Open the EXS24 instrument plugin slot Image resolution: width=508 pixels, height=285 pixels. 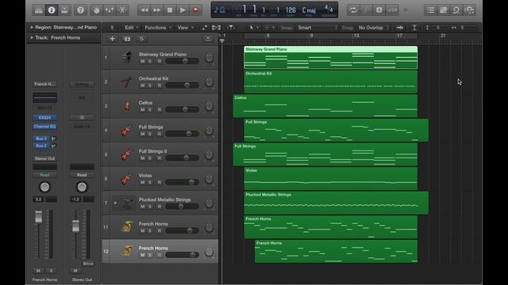click(44, 118)
